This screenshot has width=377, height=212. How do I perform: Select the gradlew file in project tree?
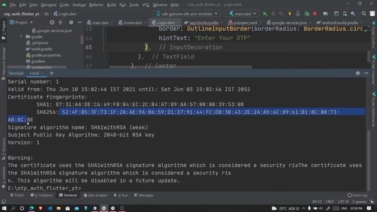click(x=35, y=61)
